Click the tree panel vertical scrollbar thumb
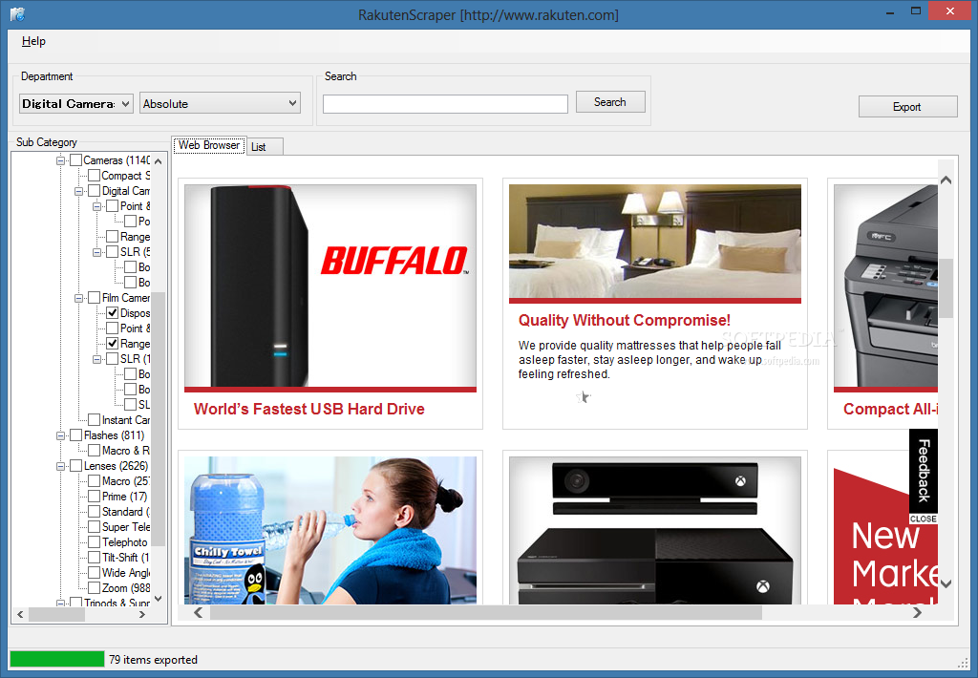 click(x=159, y=419)
